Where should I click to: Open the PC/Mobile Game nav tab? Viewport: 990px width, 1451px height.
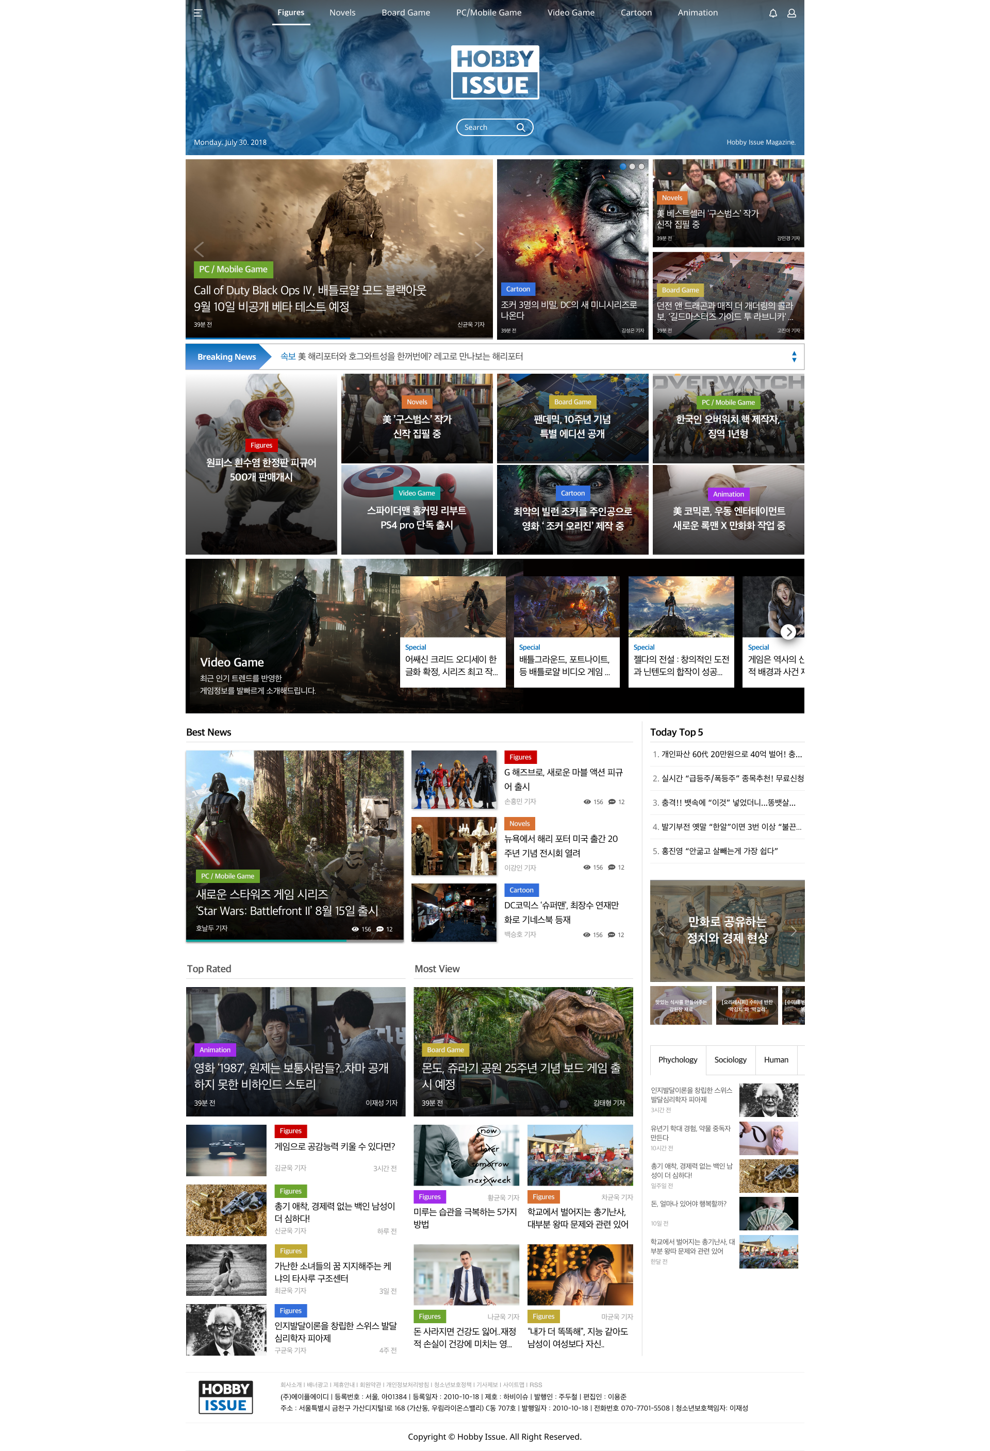[489, 12]
